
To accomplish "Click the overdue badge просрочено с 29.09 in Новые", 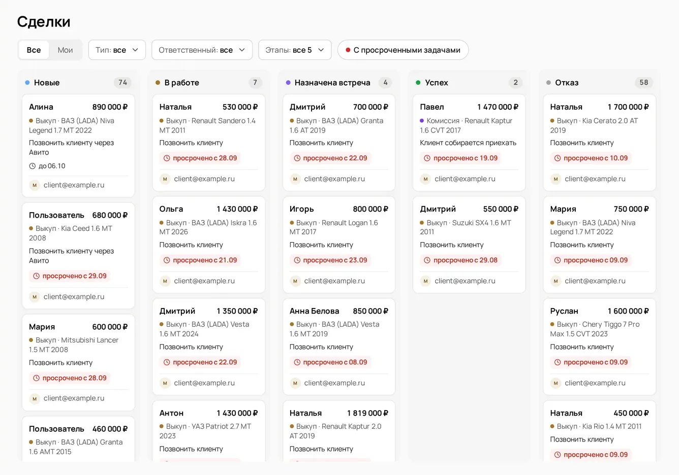I will click(x=70, y=276).
